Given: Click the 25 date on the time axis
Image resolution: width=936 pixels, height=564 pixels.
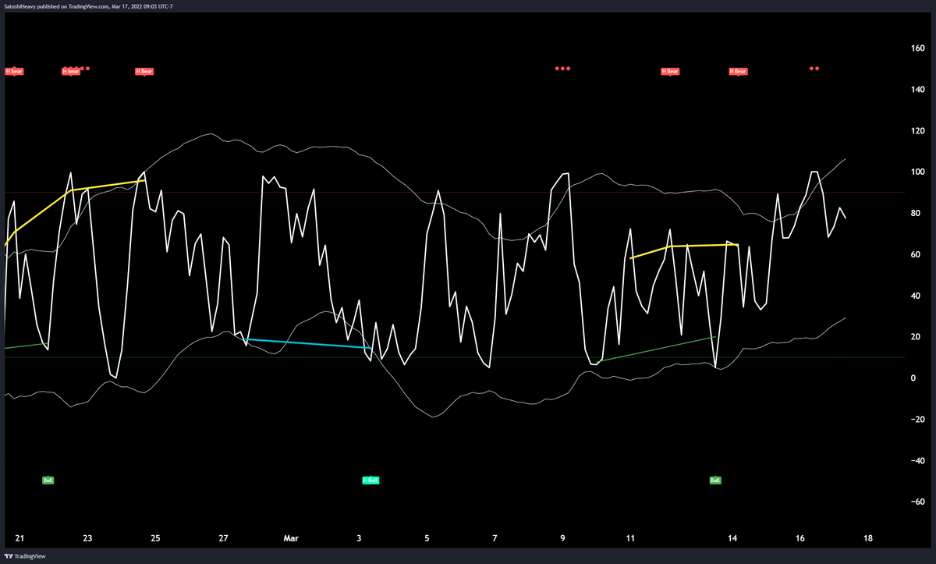Looking at the screenshot, I should click(155, 538).
